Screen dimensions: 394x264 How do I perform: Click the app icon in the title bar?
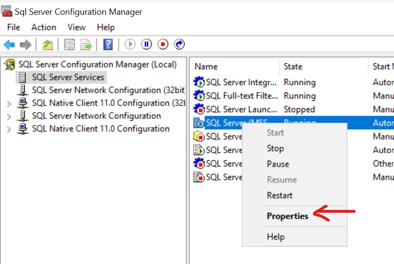(x=7, y=11)
